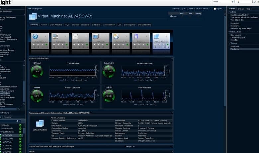Expand Virtual Machine Host and Resource Pool Changes
This screenshot has height=153, width=259.
click(x=172, y=146)
